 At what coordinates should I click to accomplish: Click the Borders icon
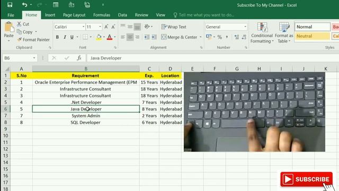coord(85,37)
